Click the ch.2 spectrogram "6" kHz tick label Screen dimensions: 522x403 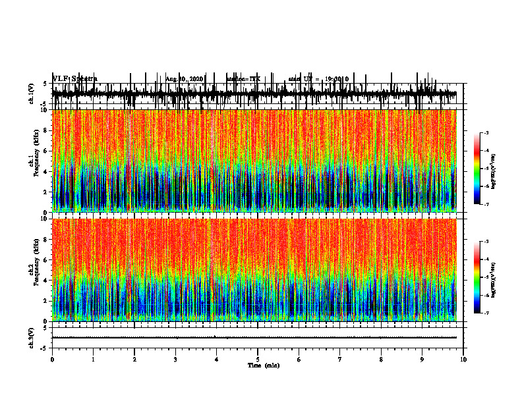pos(46,260)
